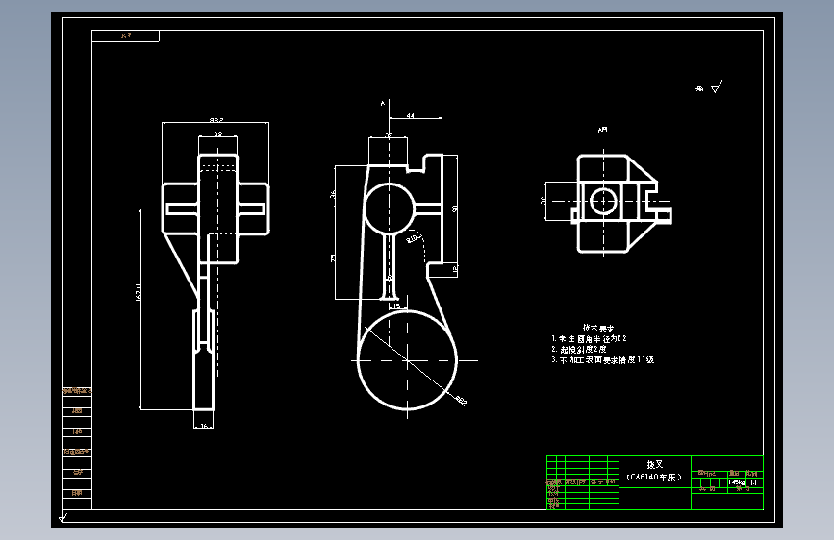Select the A向 view label
The image size is (834, 540).
(x=602, y=129)
